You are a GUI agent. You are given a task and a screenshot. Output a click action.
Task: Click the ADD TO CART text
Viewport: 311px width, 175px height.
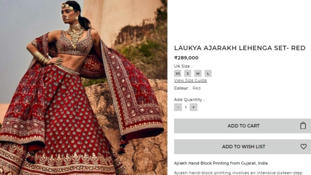(244, 126)
